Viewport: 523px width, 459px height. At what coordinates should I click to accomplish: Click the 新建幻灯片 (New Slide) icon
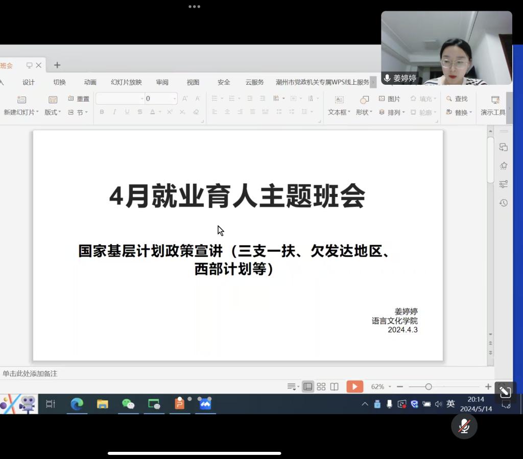pyautogui.click(x=21, y=100)
